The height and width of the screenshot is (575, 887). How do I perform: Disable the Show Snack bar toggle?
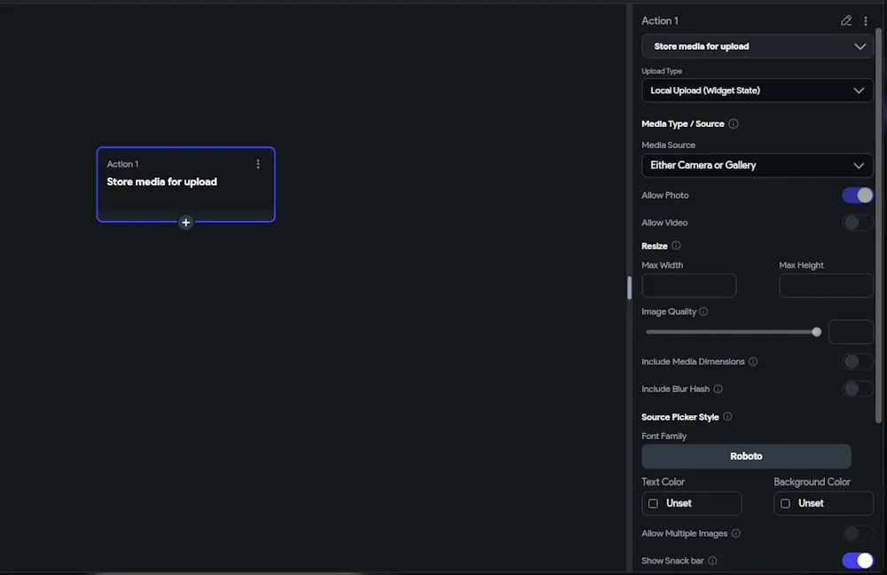(858, 560)
